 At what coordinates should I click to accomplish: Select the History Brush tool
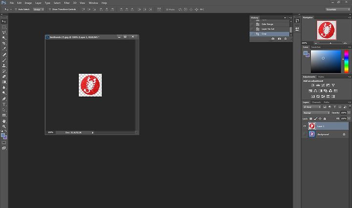[x=4, y=71]
